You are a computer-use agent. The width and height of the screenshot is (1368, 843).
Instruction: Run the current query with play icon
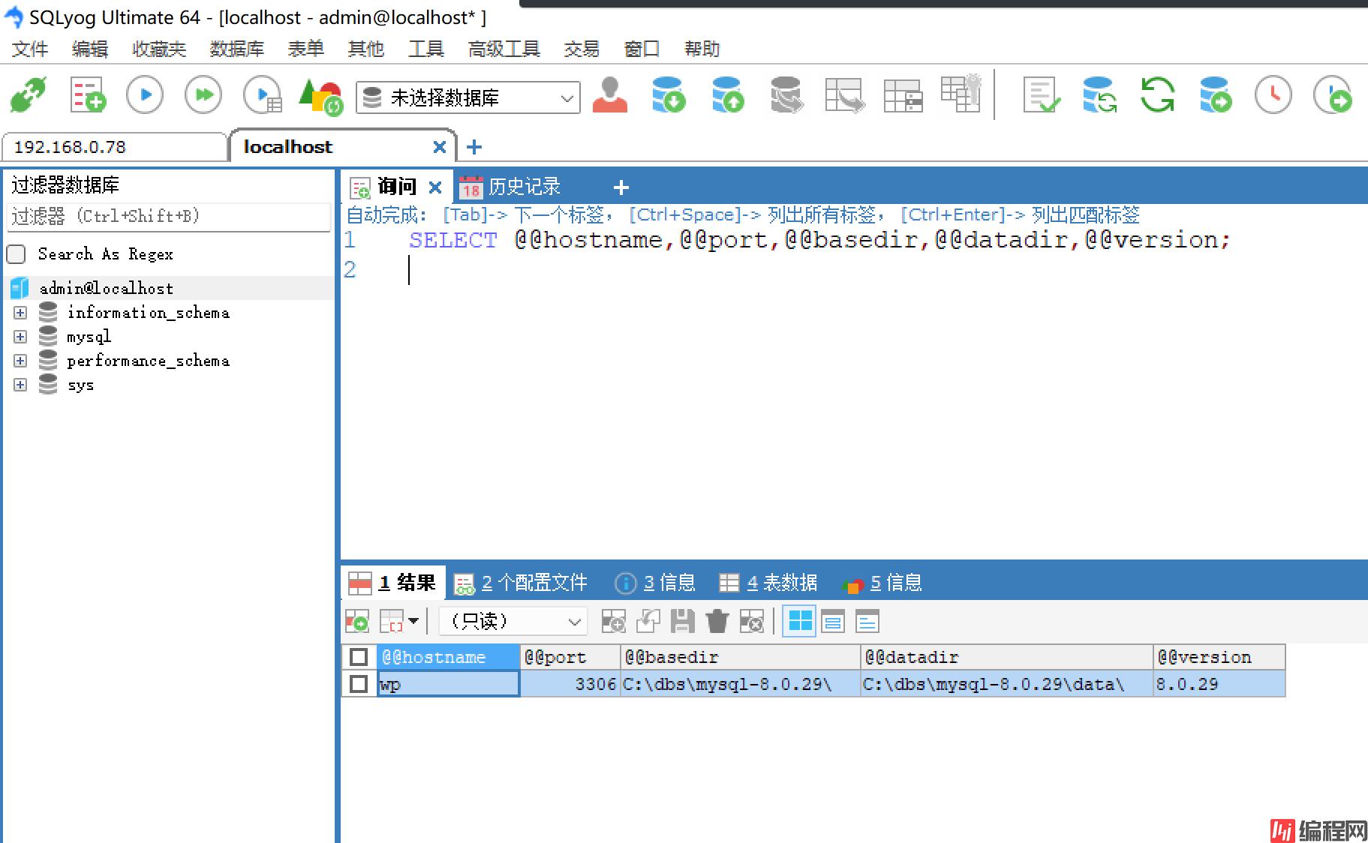145,95
